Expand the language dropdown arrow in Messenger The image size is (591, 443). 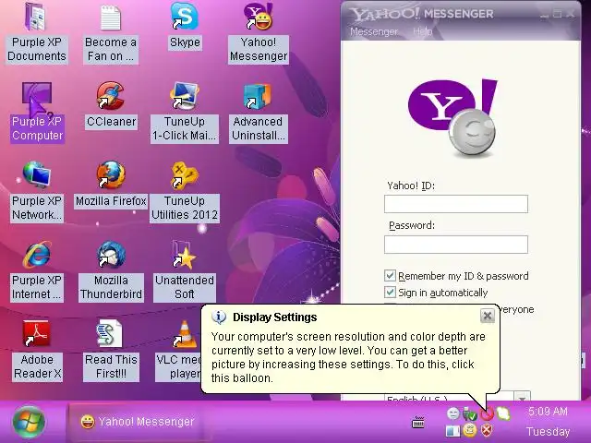tap(522, 397)
